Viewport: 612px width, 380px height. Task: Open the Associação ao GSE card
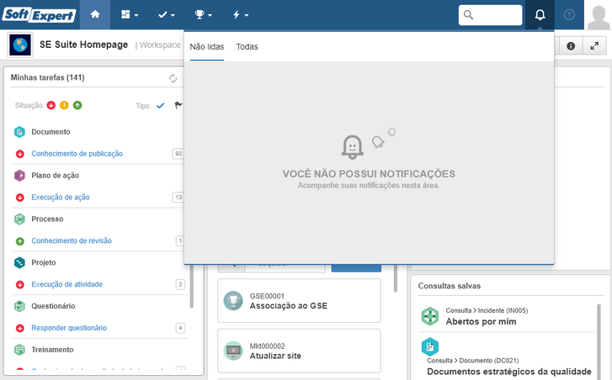299,301
